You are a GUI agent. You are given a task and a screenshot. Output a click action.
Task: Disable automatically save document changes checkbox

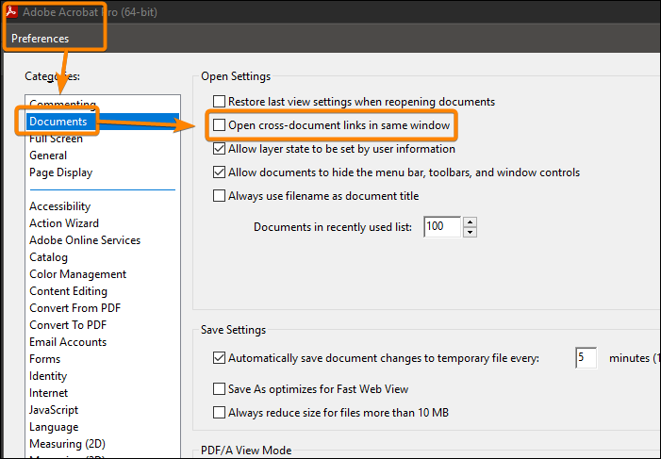(219, 358)
